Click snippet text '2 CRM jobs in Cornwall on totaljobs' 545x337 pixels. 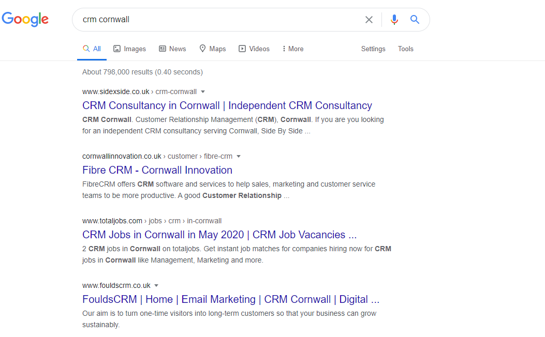[237, 254]
